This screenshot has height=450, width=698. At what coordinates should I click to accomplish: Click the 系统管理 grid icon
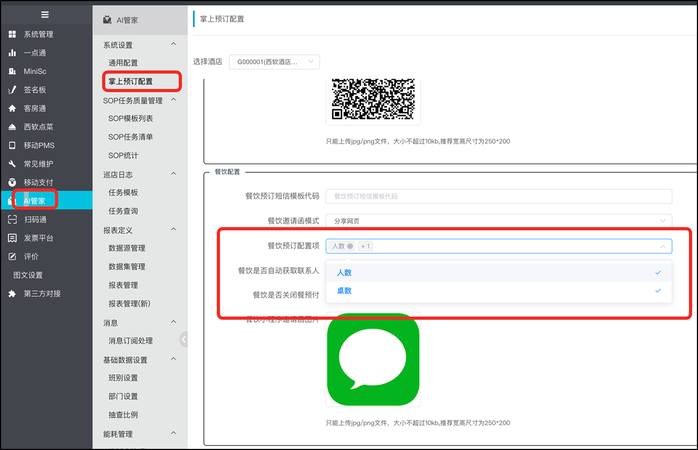(12, 34)
